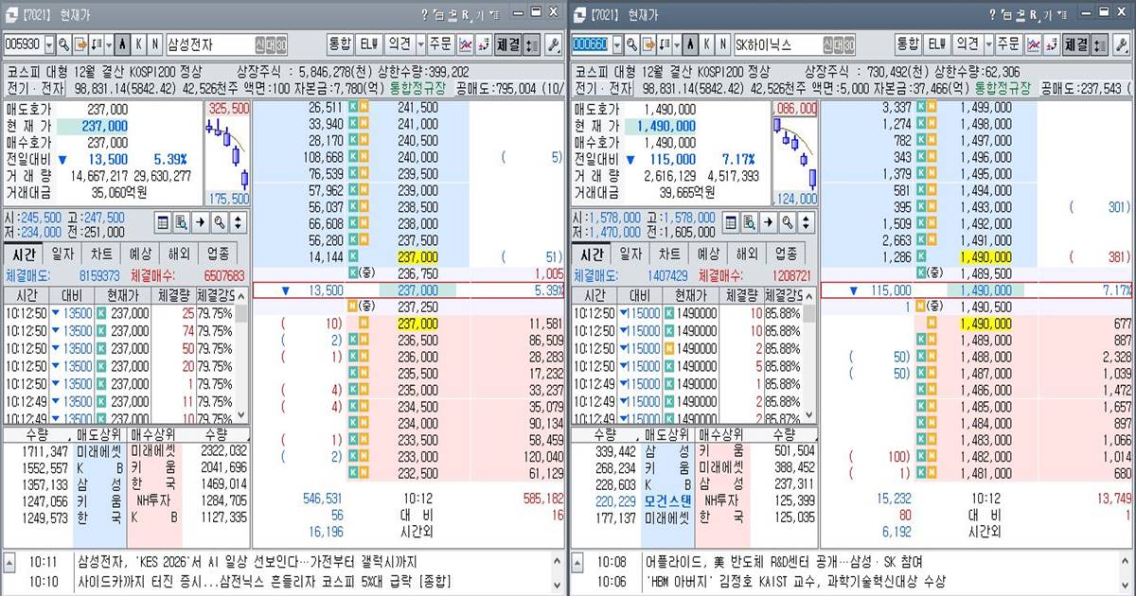
Task: Open stock code 000660 dropdown arrow
Action: click(x=617, y=44)
